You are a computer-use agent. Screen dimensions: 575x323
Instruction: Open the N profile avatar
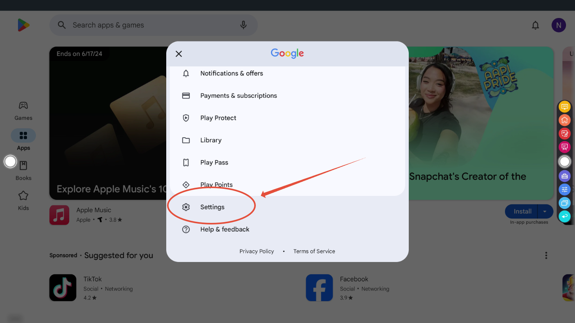[559, 25]
